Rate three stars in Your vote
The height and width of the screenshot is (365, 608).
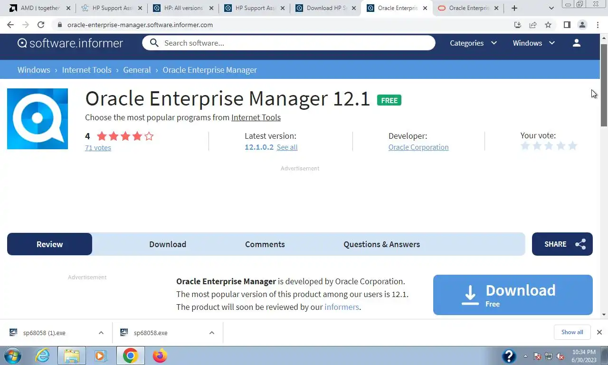click(x=549, y=146)
